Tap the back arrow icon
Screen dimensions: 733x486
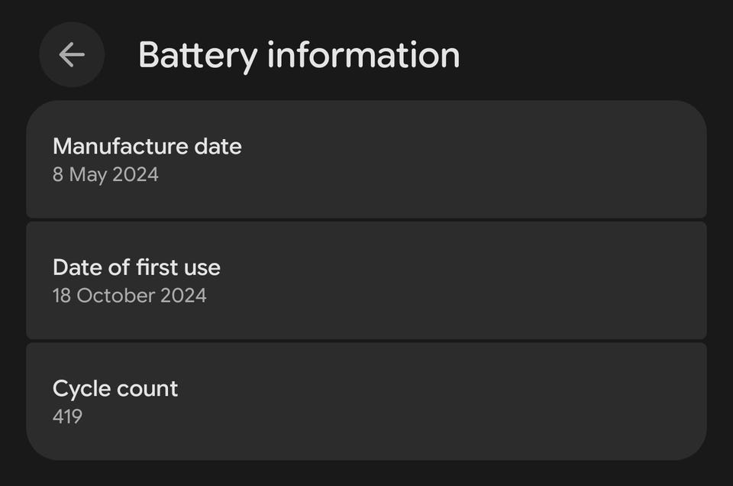pyautogui.click(x=72, y=54)
